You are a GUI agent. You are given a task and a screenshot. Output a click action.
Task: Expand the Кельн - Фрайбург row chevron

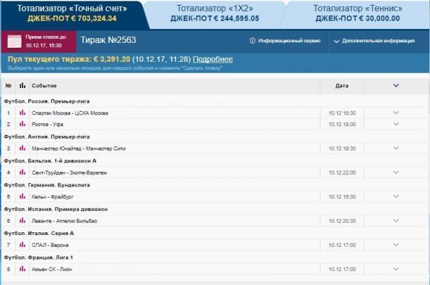tap(396, 196)
